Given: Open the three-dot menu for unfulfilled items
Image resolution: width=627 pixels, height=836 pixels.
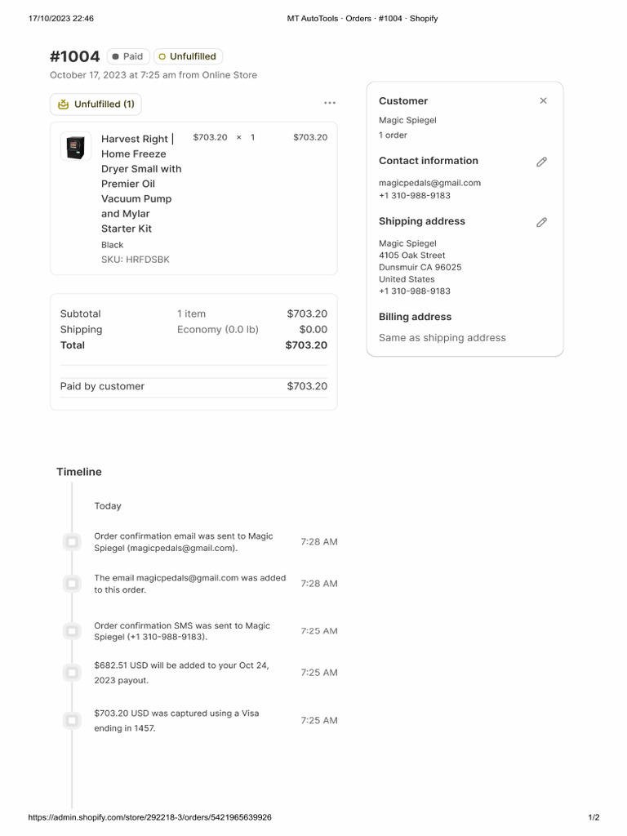Looking at the screenshot, I should (x=330, y=103).
